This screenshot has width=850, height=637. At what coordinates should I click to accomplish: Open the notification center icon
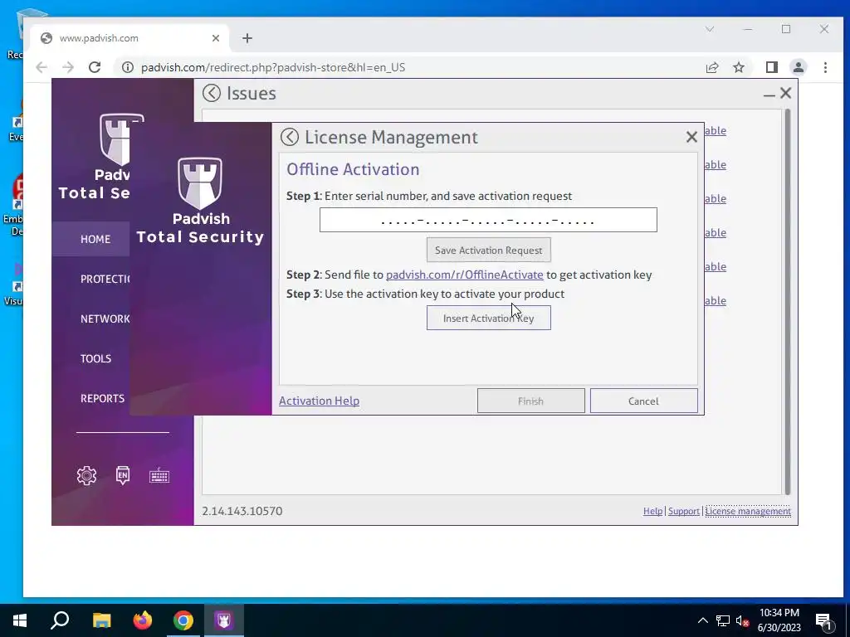pyautogui.click(x=823, y=621)
